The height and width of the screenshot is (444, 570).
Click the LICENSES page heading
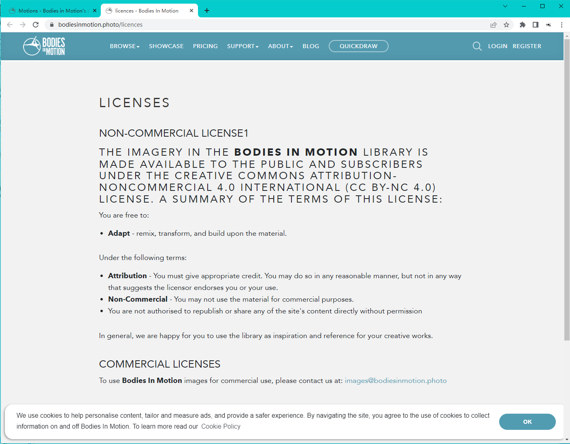[x=134, y=103]
